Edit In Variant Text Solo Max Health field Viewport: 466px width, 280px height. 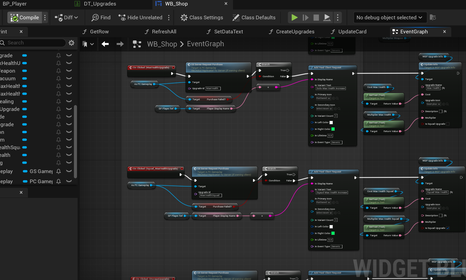point(331,89)
